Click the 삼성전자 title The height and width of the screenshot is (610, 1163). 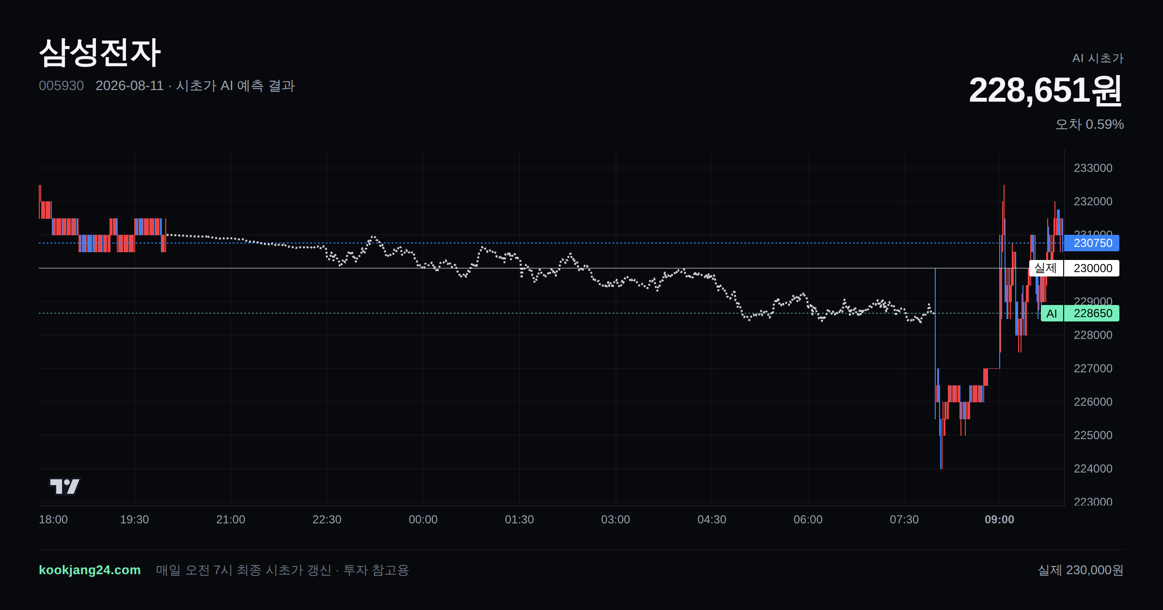pyautogui.click(x=100, y=52)
